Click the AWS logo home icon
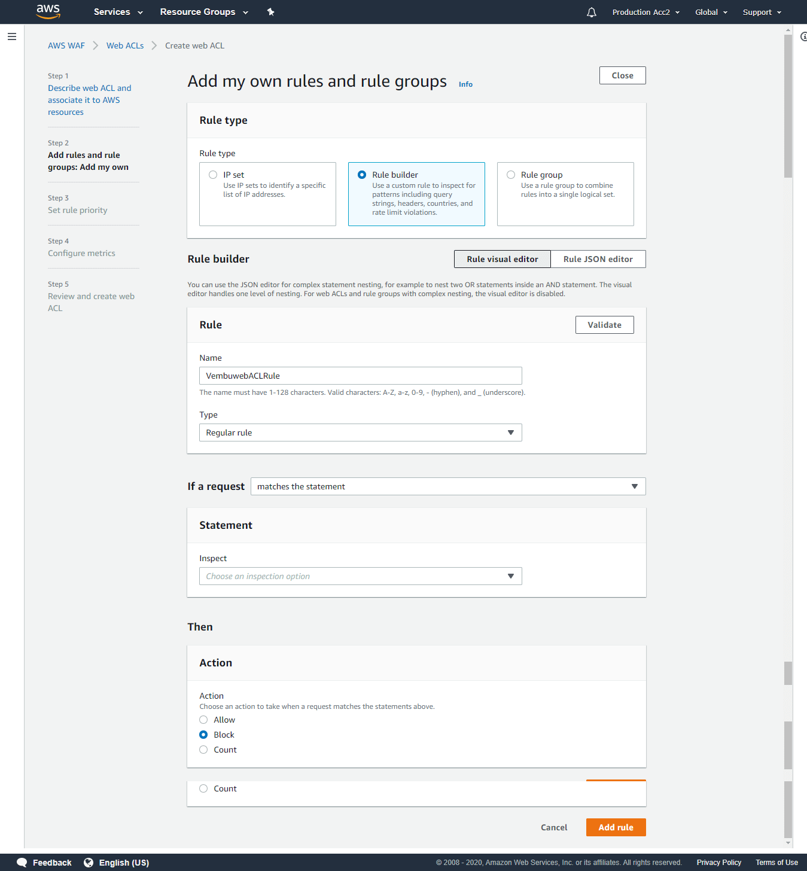The width and height of the screenshot is (807, 871). pyautogui.click(x=48, y=11)
